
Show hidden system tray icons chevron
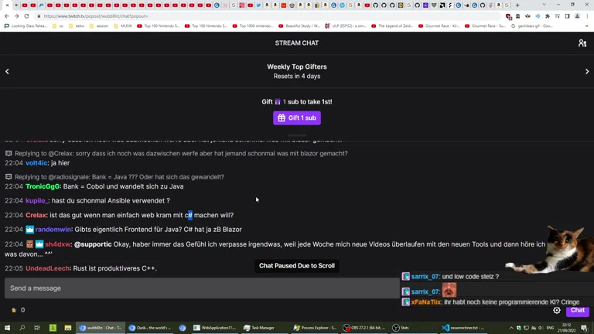click(x=511, y=328)
